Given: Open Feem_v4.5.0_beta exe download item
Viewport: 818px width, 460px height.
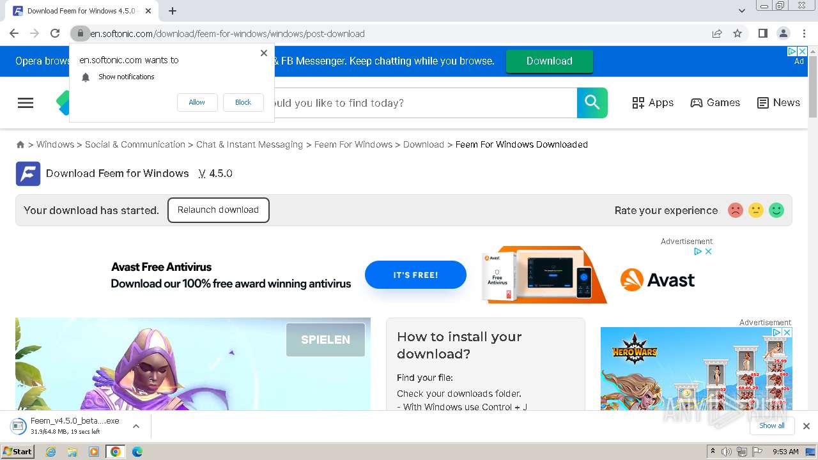Looking at the screenshot, I should coord(68,426).
